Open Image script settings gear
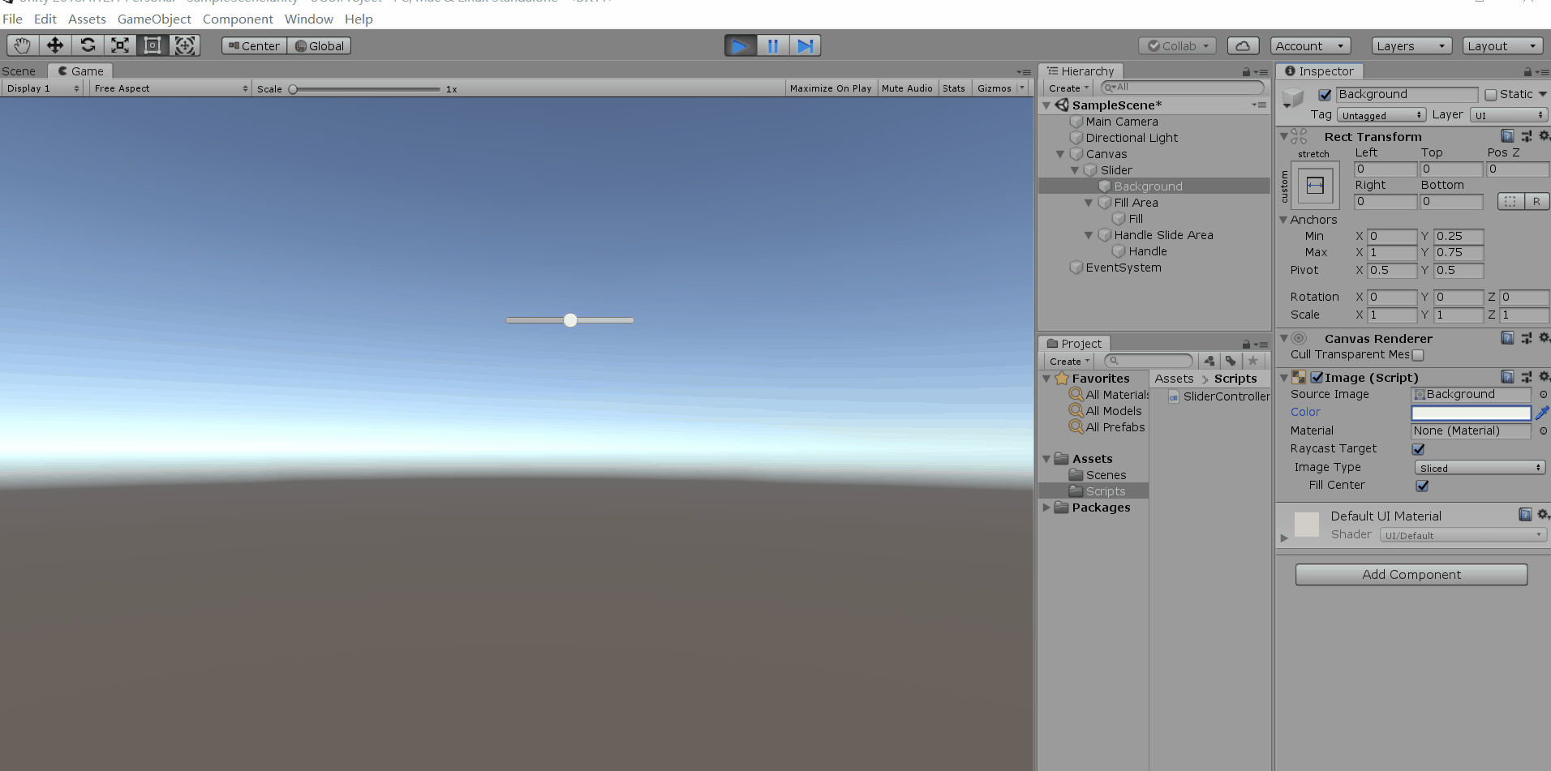1551x771 pixels. click(x=1544, y=377)
